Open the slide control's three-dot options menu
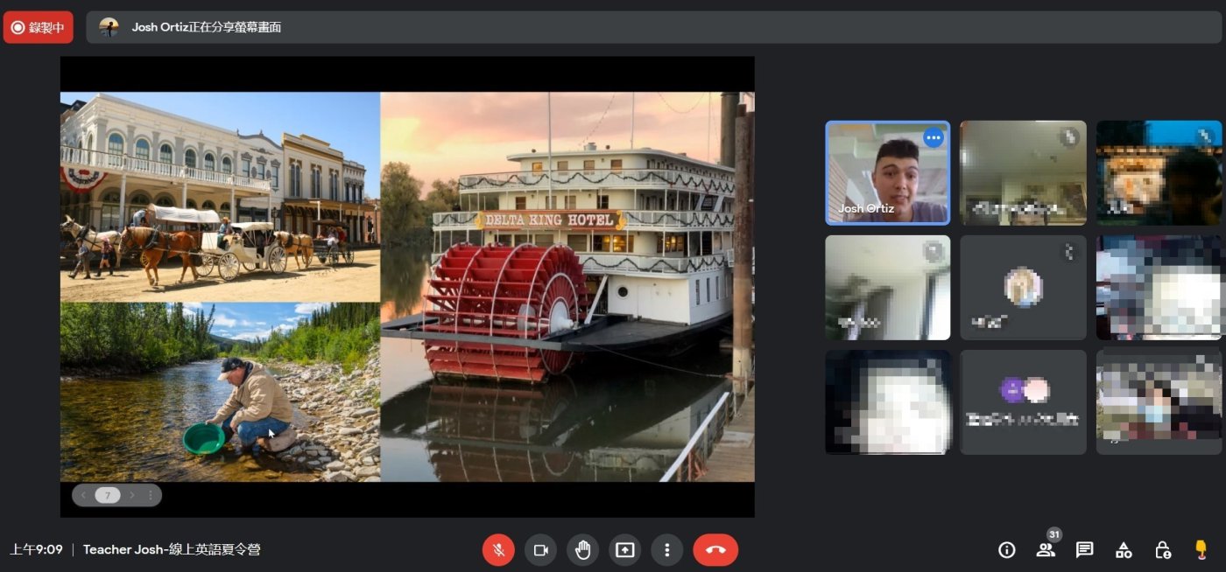Screen dimensions: 1226x572 150,495
